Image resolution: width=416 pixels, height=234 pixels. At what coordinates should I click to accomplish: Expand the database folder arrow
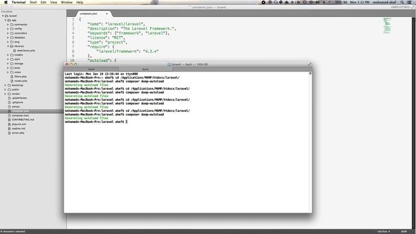click(x=8, y=38)
